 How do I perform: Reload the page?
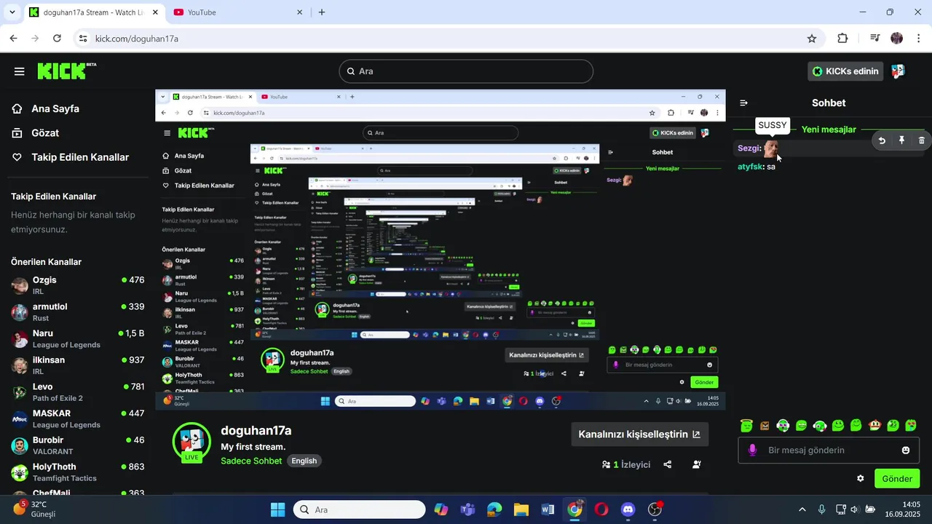58,39
